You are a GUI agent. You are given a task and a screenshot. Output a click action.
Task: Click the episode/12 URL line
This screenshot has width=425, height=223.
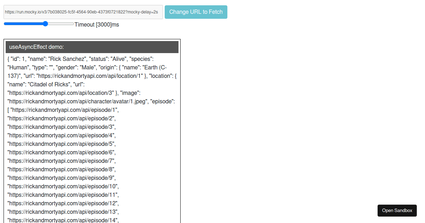pyautogui.click(x=63, y=203)
